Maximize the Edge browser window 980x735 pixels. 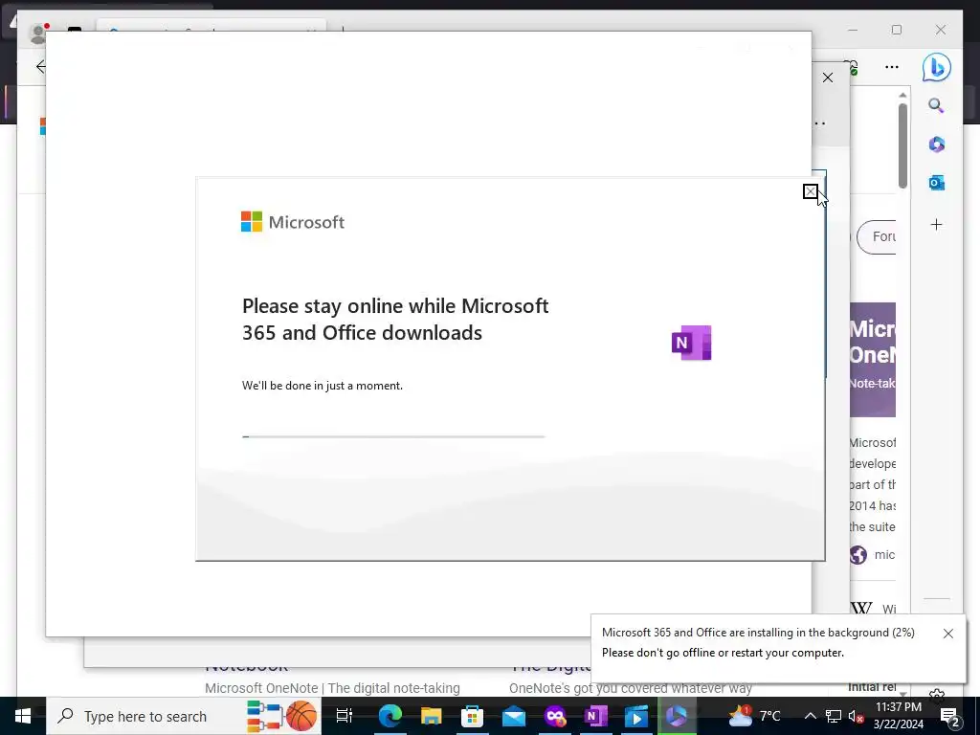(x=896, y=30)
